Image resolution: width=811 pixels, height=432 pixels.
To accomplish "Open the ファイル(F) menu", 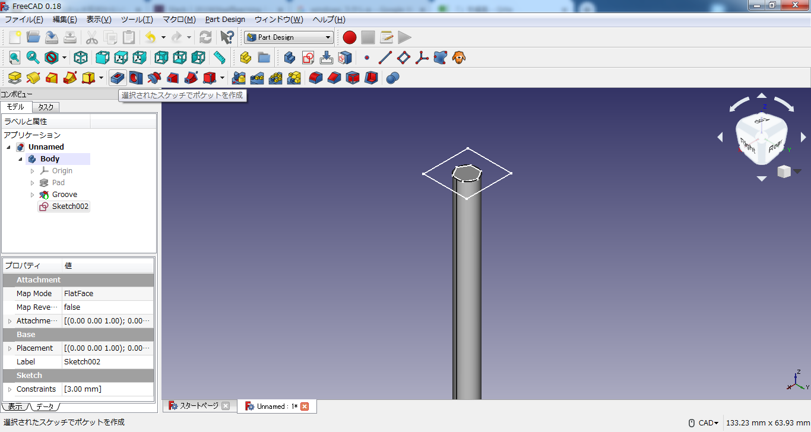I will (24, 20).
